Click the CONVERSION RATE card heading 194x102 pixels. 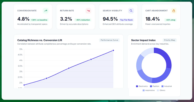[x=27, y=11]
